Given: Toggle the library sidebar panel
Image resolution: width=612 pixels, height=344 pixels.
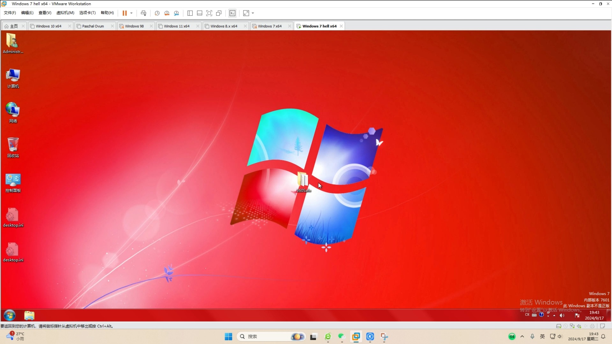Looking at the screenshot, I should click(190, 13).
